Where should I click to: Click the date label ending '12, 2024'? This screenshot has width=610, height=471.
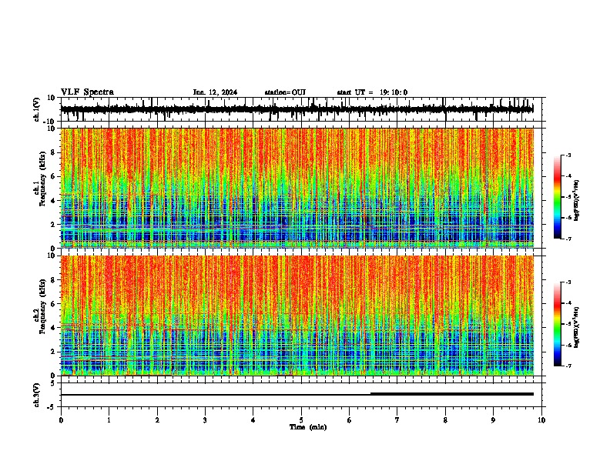pyautogui.click(x=215, y=92)
